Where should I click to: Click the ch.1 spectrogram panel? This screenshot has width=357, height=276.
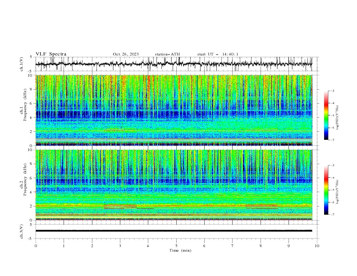(174, 110)
